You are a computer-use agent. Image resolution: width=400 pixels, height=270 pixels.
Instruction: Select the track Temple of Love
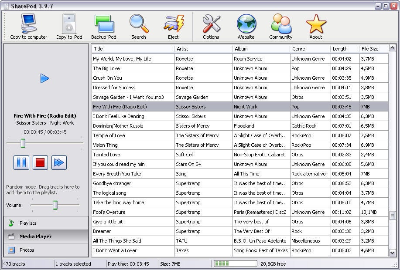(240, 135)
